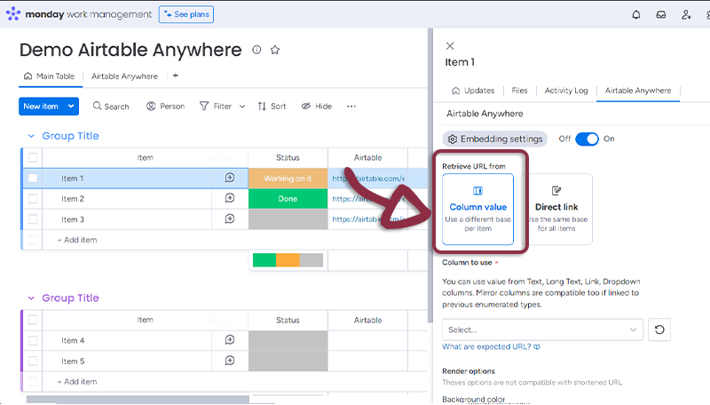Image resolution: width=710 pixels, height=405 pixels.
Task: Open What are expected URL link
Action: pyautogui.click(x=491, y=346)
